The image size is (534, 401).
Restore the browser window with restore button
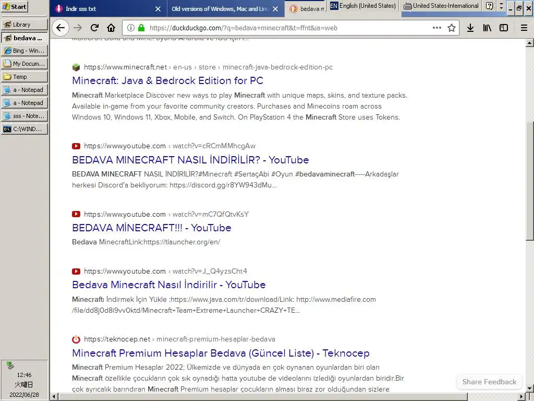pos(519,8)
